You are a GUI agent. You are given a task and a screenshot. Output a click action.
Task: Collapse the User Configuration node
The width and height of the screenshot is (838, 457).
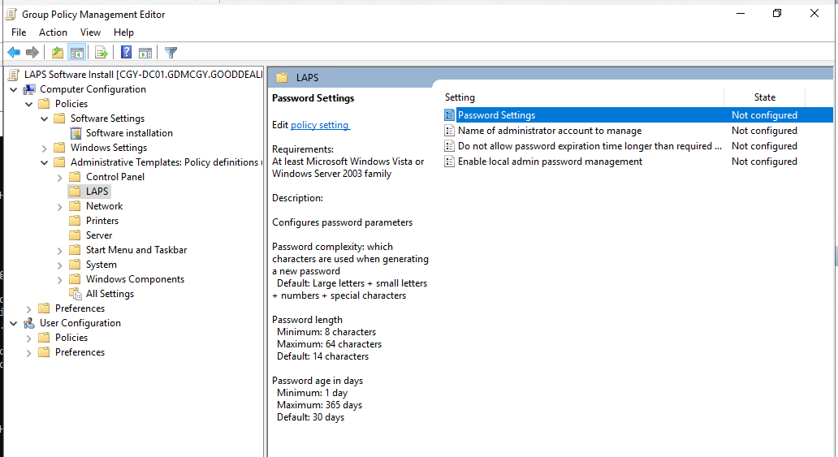coord(14,323)
